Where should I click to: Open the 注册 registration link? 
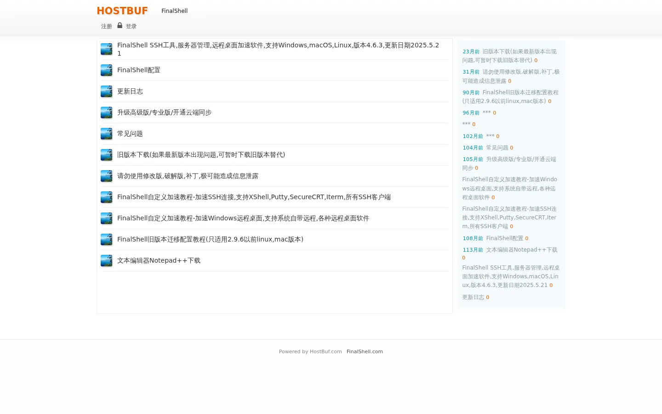pyautogui.click(x=107, y=26)
